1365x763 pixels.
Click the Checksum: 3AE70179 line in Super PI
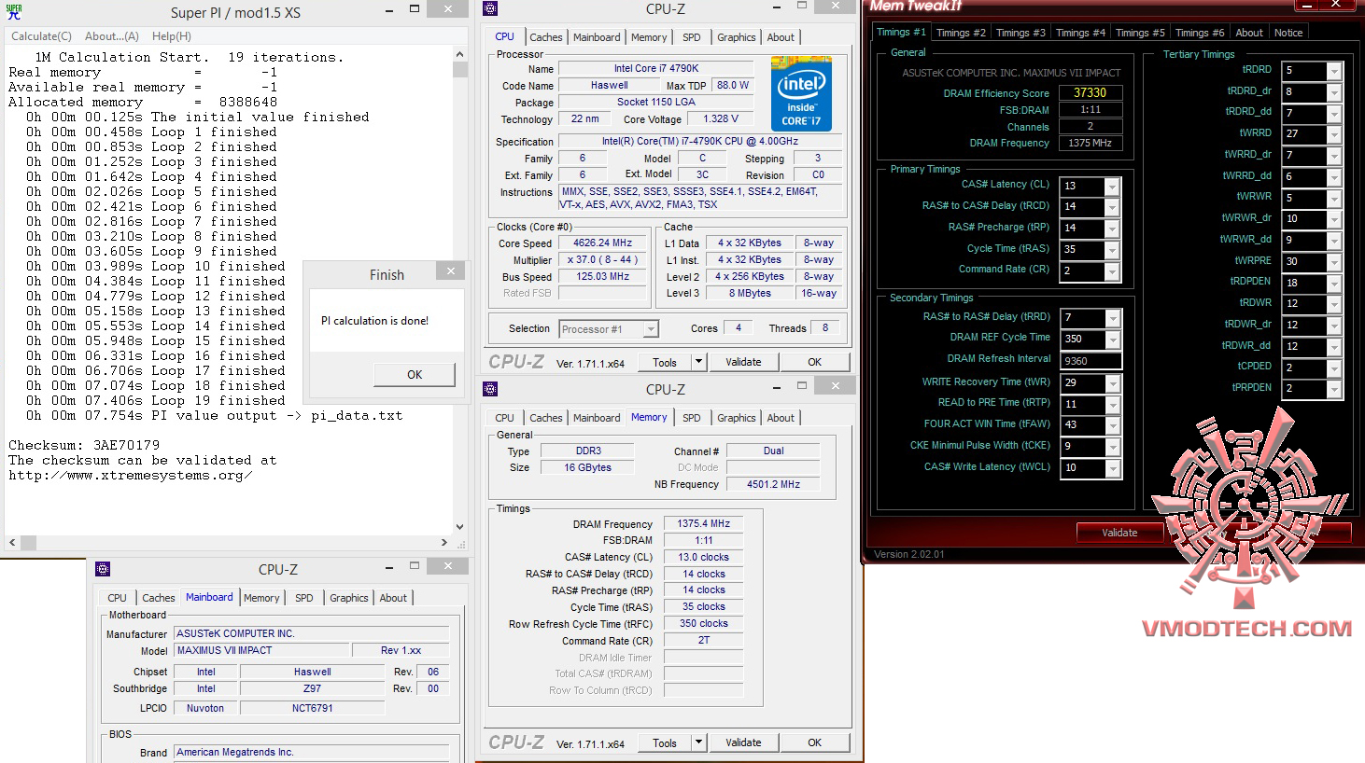click(x=84, y=445)
